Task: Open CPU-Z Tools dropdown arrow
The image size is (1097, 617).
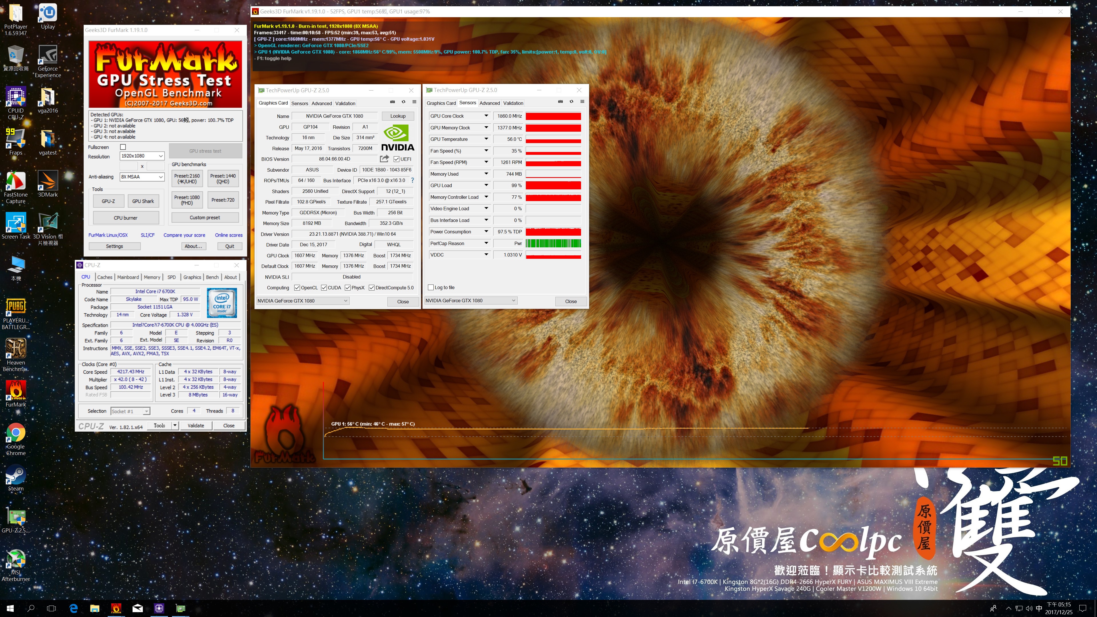Action: (x=175, y=425)
